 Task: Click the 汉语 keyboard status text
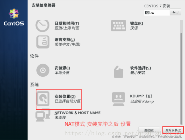(x=134, y=28)
